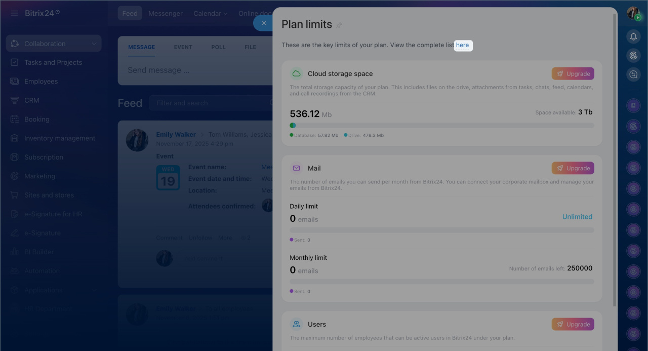The width and height of the screenshot is (648, 351).
Task: Click the pin icon beside Plan limits
Action: tap(339, 25)
